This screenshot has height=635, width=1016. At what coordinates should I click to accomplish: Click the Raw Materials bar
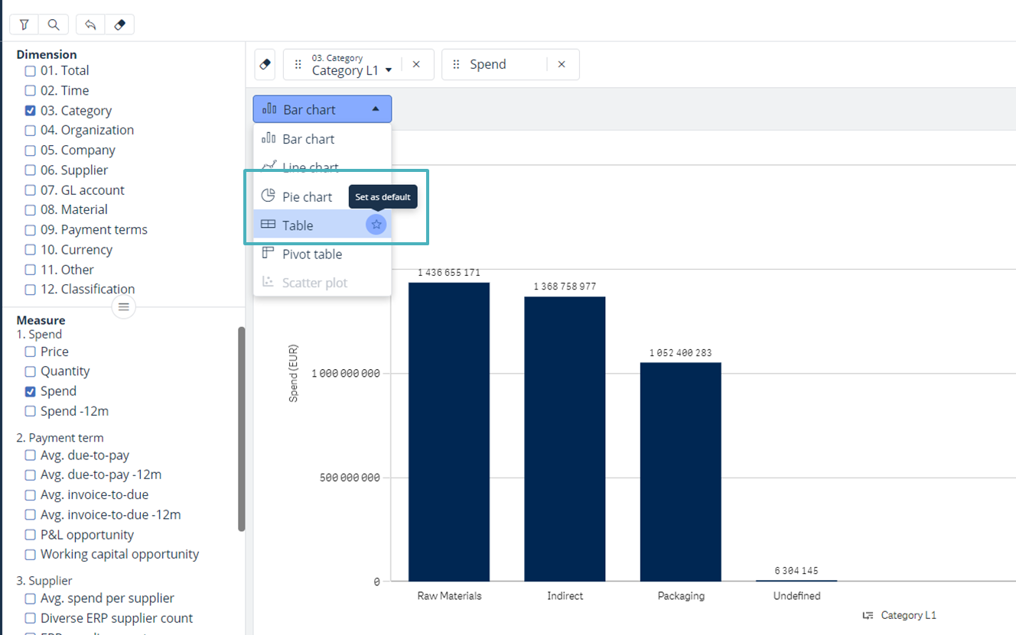tap(449, 432)
